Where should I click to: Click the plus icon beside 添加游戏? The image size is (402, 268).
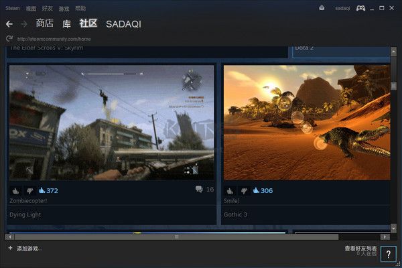pos(10,248)
